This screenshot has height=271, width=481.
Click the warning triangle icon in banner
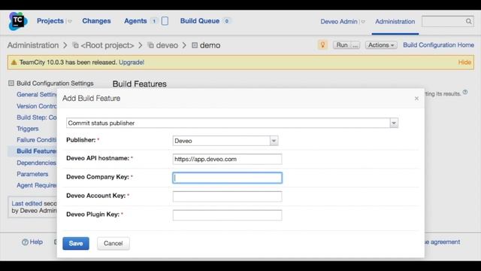[x=14, y=62]
